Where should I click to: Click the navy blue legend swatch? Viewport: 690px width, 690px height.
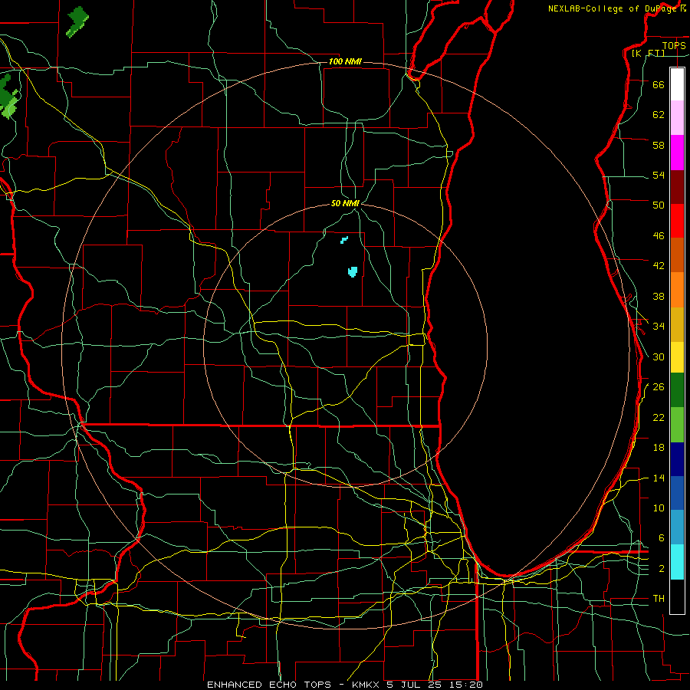tap(677, 459)
